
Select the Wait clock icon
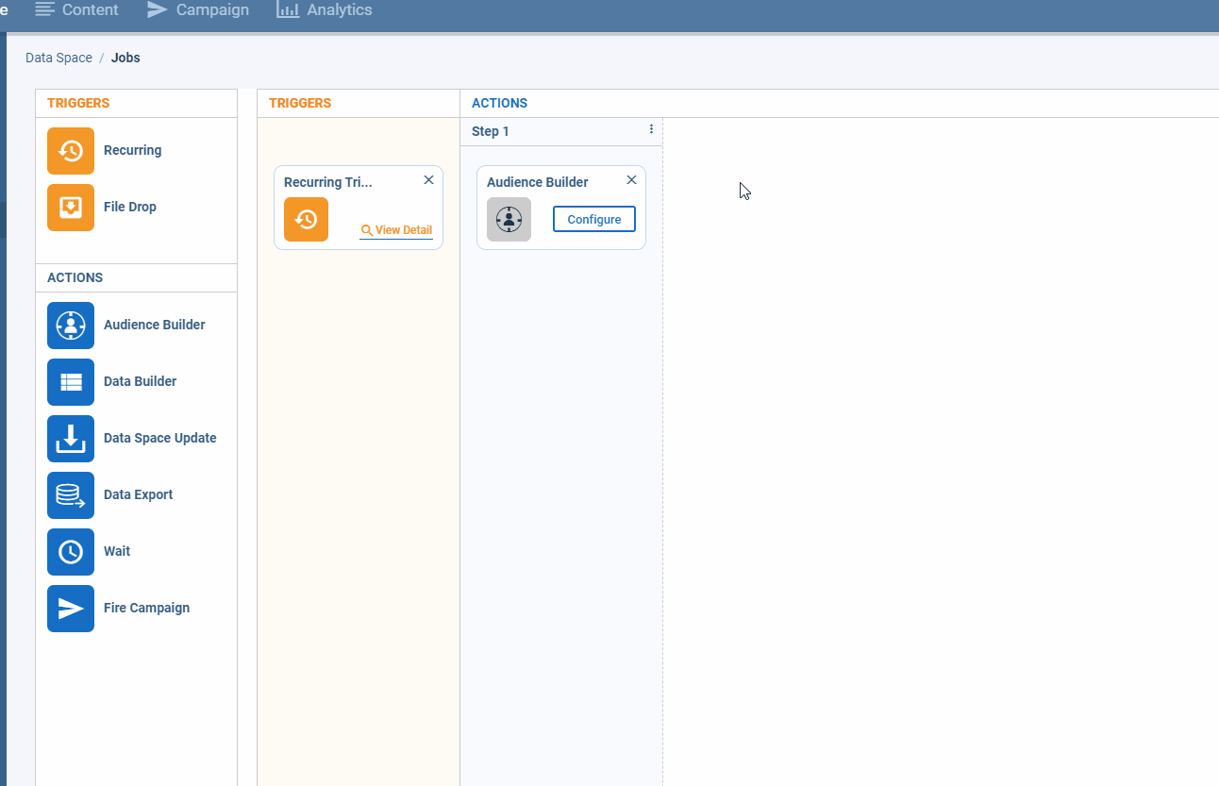(x=71, y=552)
